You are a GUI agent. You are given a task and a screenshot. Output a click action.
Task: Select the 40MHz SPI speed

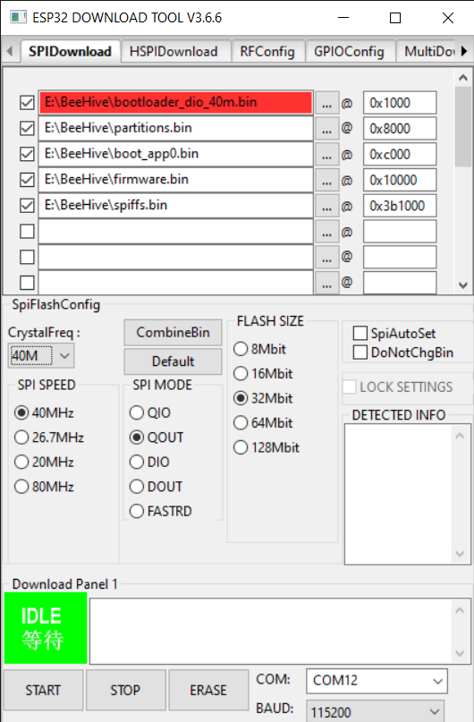(21, 412)
